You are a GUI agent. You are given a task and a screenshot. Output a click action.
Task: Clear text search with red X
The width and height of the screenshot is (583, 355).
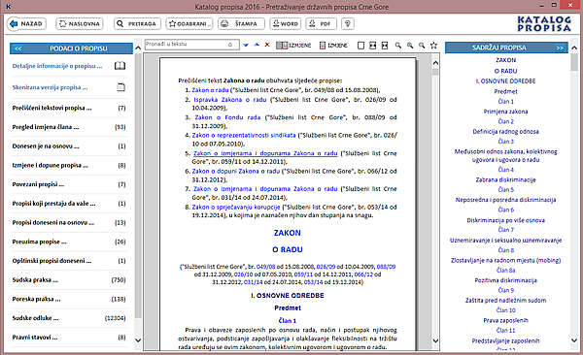tap(267, 45)
